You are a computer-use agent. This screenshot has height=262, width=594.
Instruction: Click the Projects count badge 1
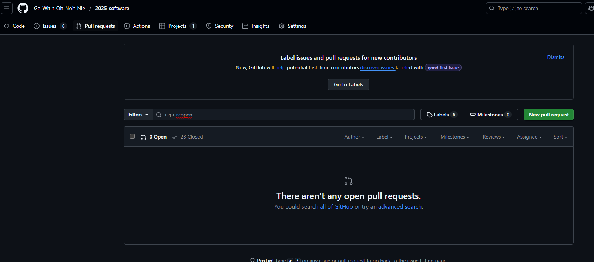[x=193, y=26]
